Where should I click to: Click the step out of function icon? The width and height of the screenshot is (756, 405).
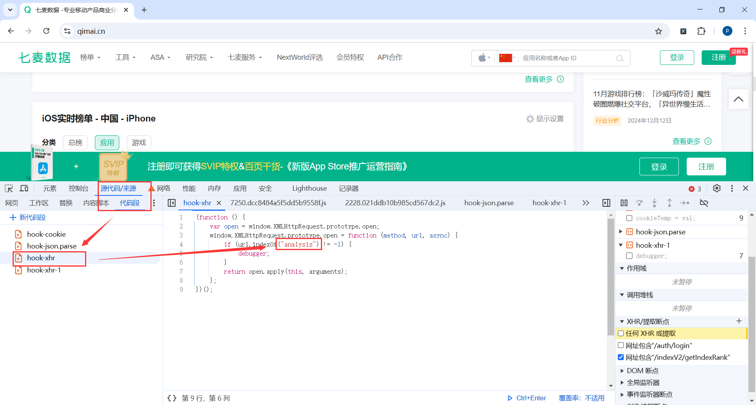pos(669,203)
